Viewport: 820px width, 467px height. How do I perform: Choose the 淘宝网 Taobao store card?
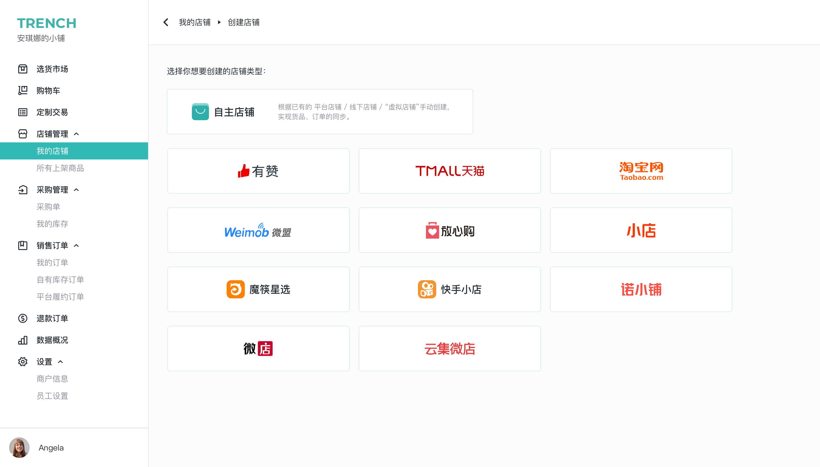point(641,171)
